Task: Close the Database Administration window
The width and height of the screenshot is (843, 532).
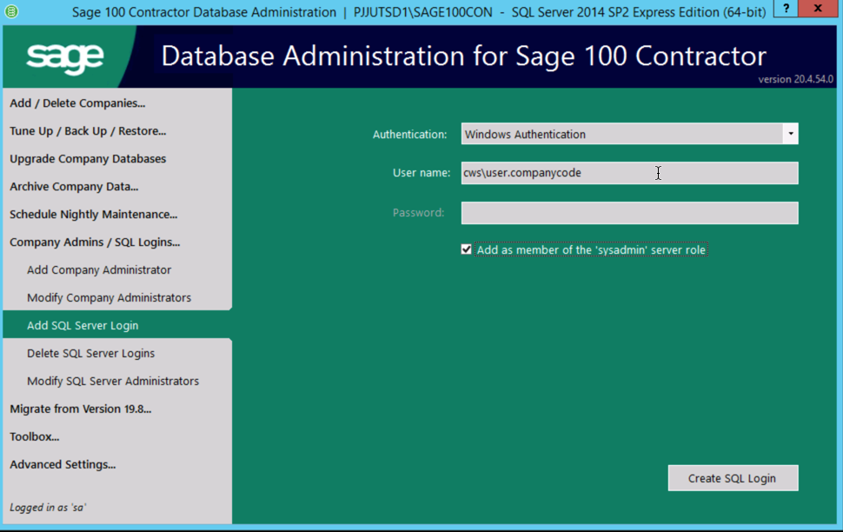Action: pyautogui.click(x=819, y=9)
